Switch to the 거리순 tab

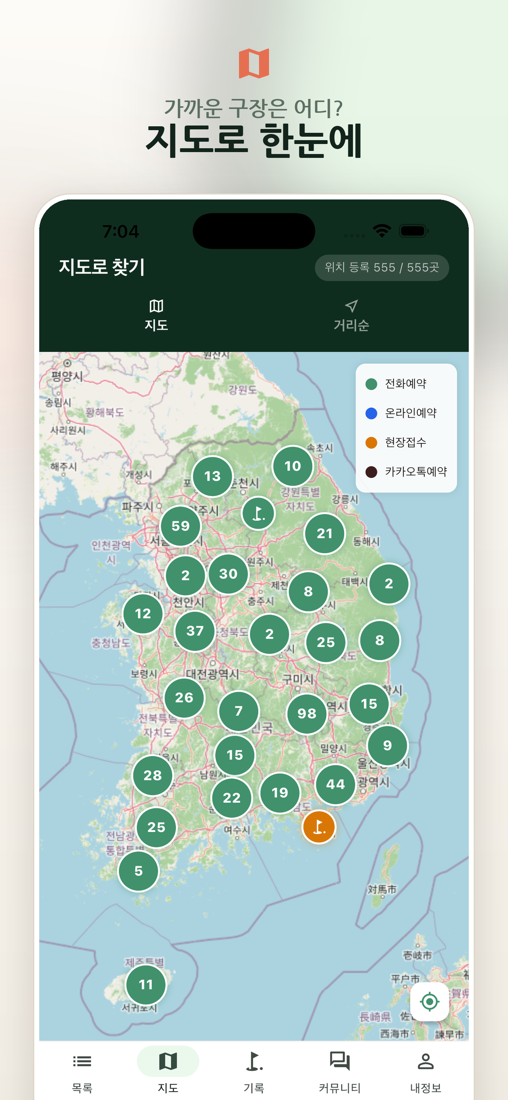(351, 316)
